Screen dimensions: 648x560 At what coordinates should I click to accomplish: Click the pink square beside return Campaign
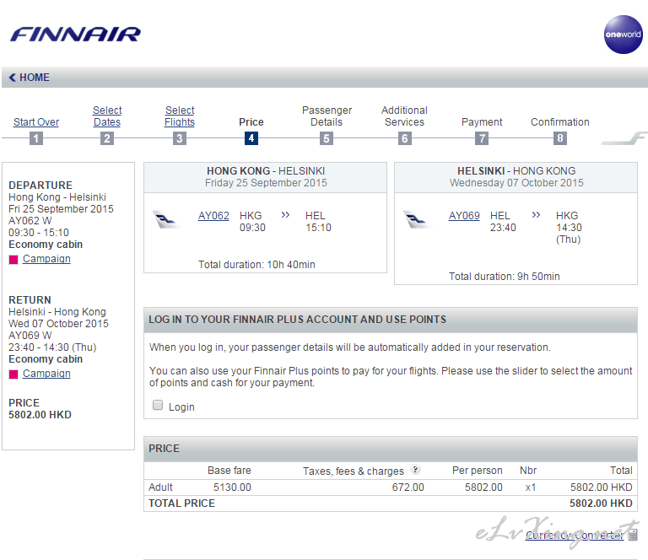pyautogui.click(x=13, y=374)
